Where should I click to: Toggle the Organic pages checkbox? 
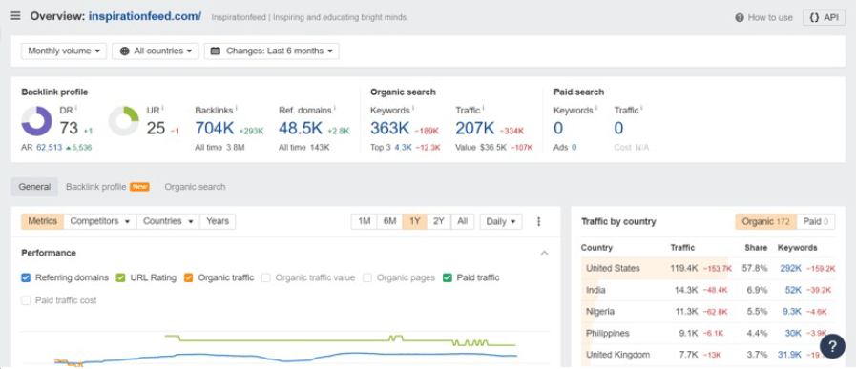(x=367, y=277)
